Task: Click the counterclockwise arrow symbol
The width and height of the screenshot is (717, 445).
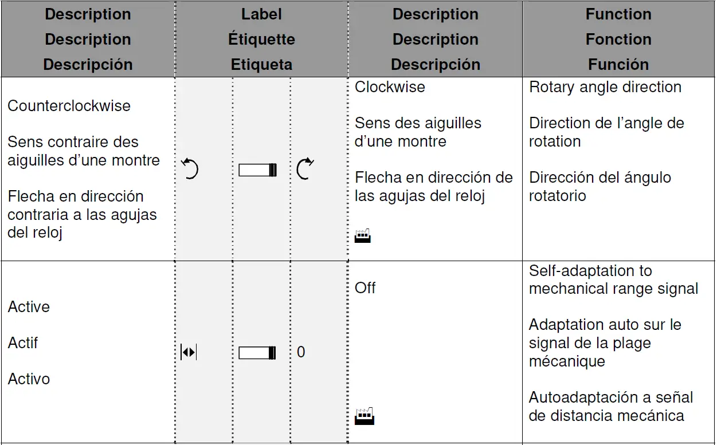Action: [190, 170]
